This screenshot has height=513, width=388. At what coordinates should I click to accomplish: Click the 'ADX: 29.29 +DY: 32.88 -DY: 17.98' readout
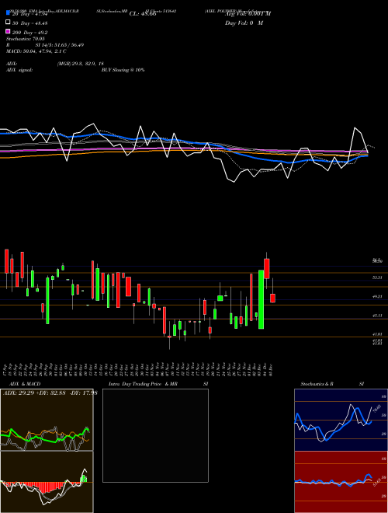tap(50, 393)
